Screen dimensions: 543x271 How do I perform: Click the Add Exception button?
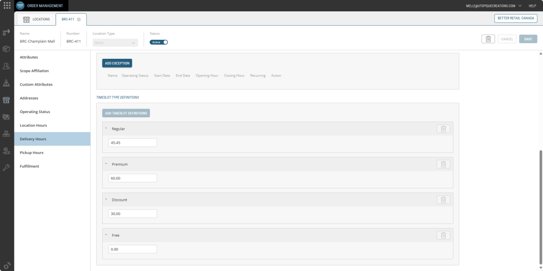(117, 63)
